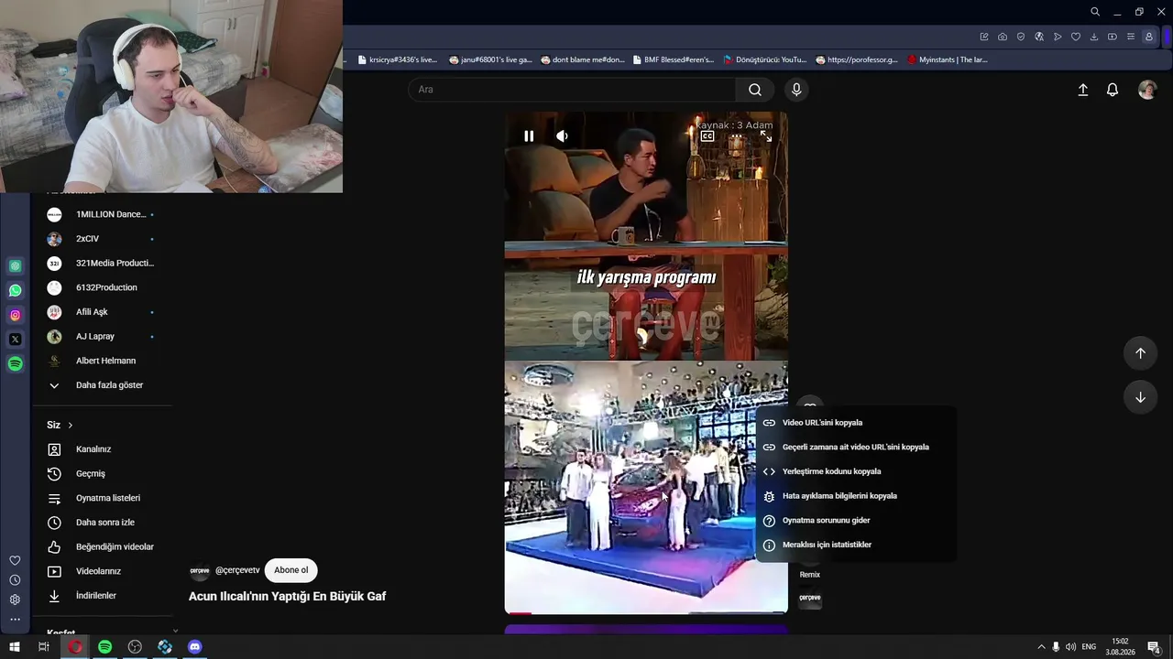Open the @çerçevetv channel link
The image size is (1173, 659).
237,570
